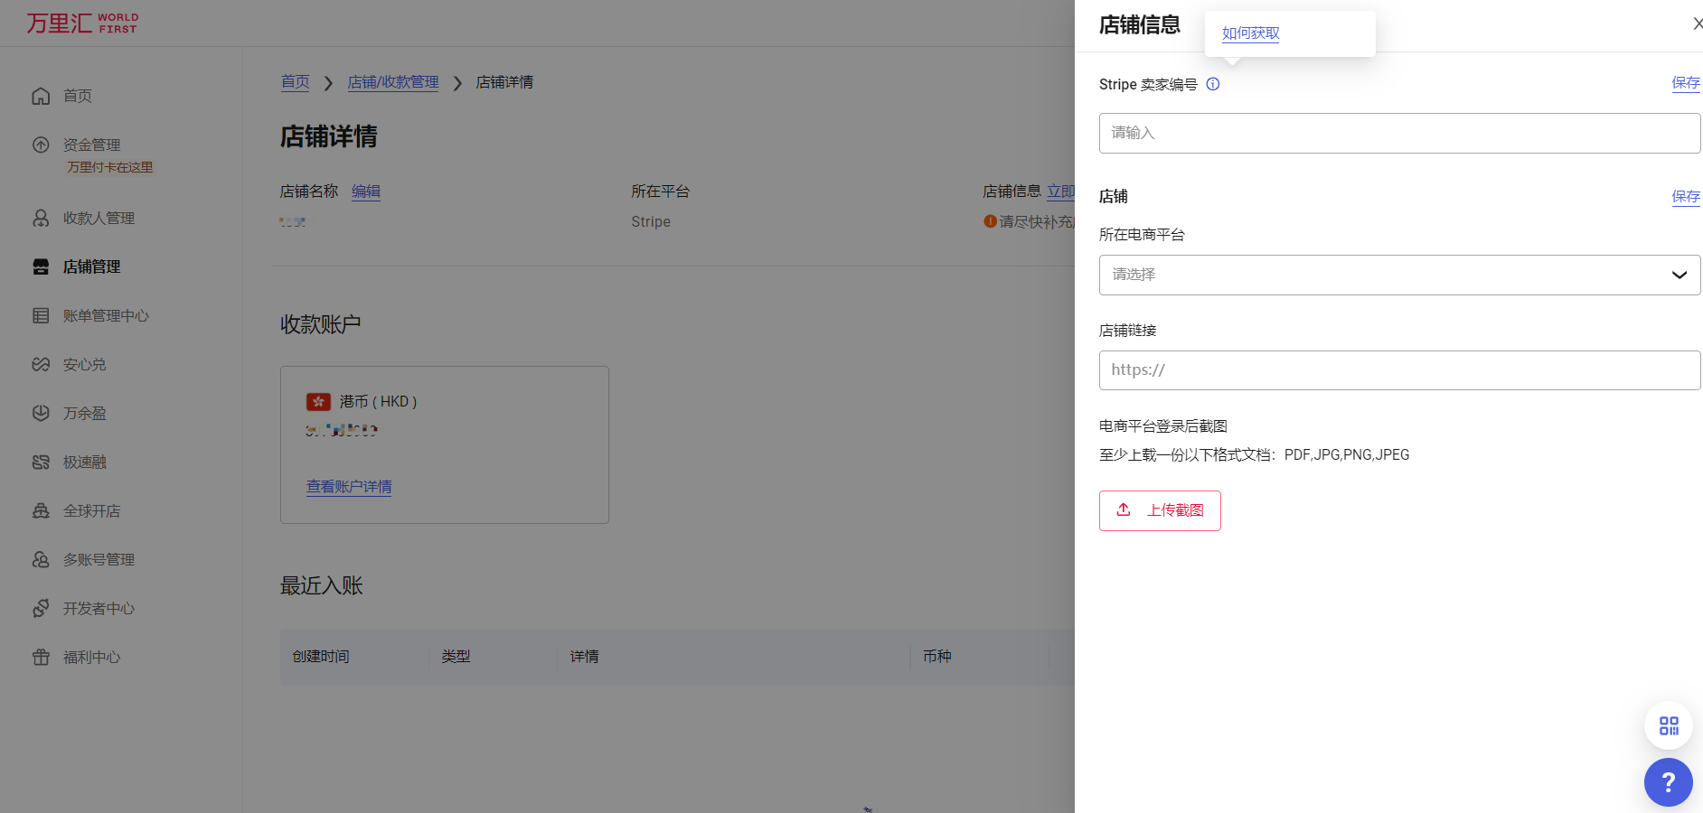Open 查看账户详情 for the HKD account
Image resolution: width=1703 pixels, height=813 pixels.
349,487
